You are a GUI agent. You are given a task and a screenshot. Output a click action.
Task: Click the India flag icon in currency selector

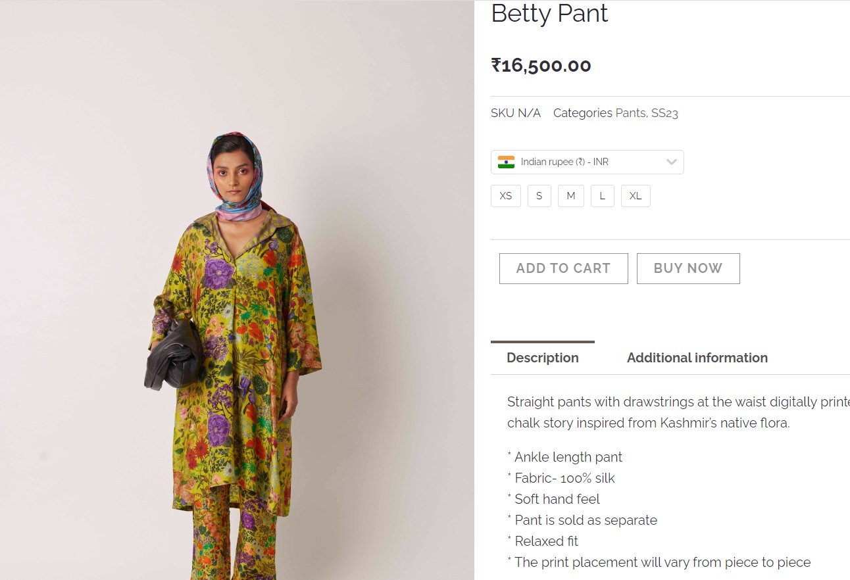click(x=506, y=162)
